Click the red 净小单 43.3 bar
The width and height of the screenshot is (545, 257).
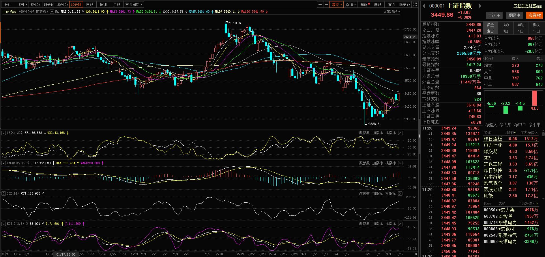point(535,98)
